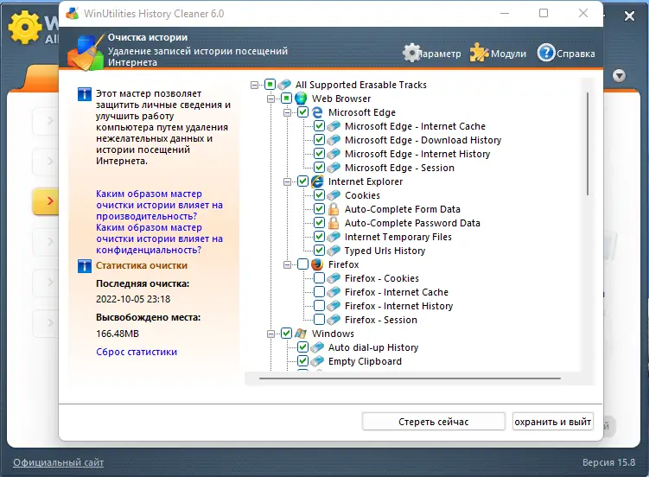Enable Firefox - Cookies checkbox
The image size is (649, 477).
tap(319, 278)
